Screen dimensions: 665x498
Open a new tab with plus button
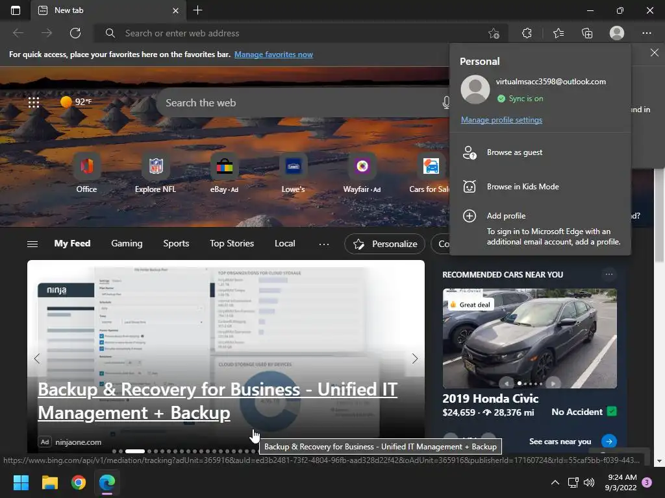tap(197, 10)
